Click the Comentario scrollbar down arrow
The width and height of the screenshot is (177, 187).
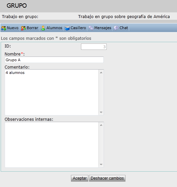[x=101, y=112]
